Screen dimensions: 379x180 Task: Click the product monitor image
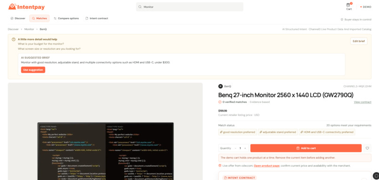(x=105, y=151)
